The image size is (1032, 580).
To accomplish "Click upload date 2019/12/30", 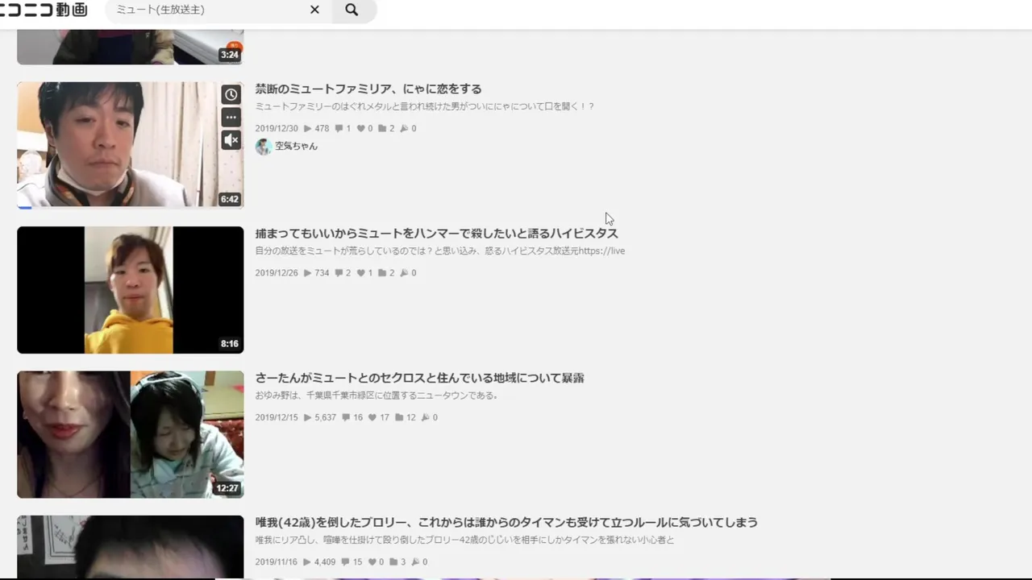I will click(277, 128).
